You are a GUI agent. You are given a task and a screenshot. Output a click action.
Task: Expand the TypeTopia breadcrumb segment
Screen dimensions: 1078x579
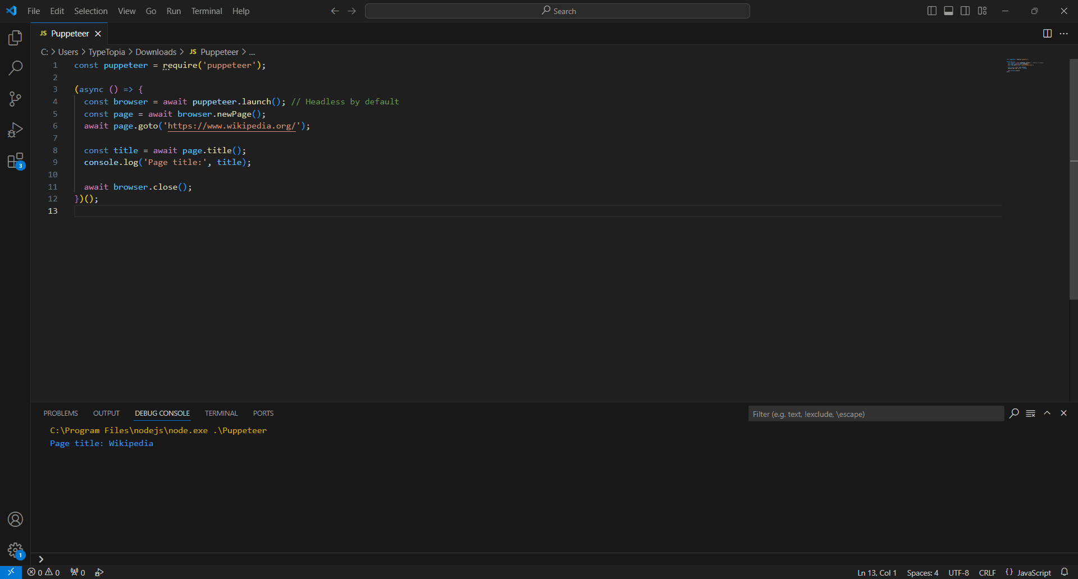click(x=107, y=52)
